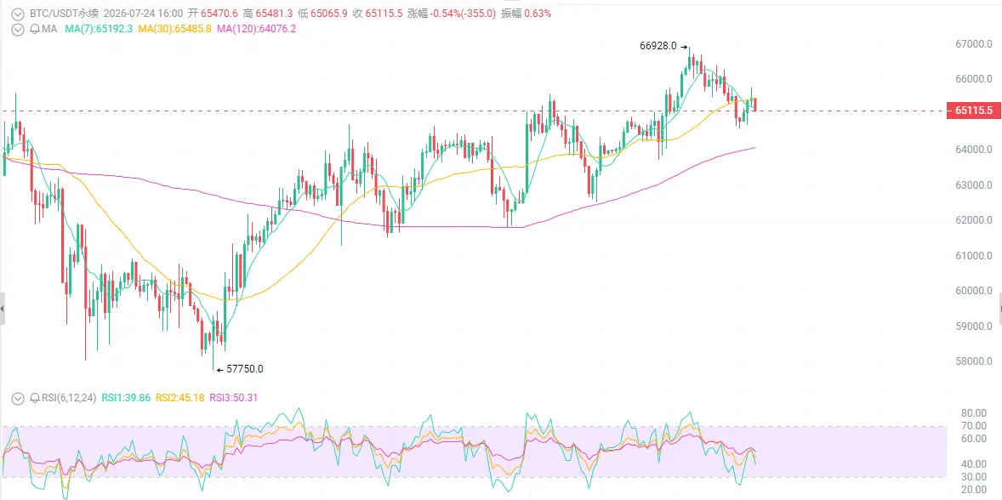Viewport: 1002px width, 500px height.
Task: Click the MA alert bell icon
Action: tap(35, 29)
